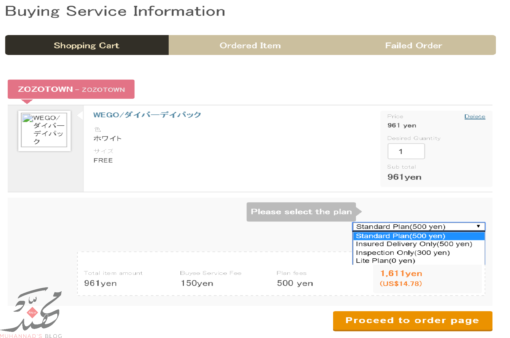The image size is (510, 338).
Task: Click the ZOZOTOWN store label
Action: click(x=71, y=89)
